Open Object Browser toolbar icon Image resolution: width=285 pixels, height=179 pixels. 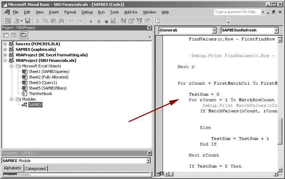pyautogui.click(x=139, y=21)
